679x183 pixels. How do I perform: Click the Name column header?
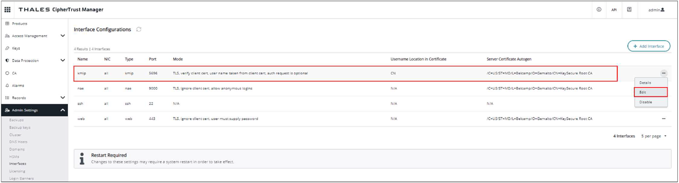click(83, 59)
